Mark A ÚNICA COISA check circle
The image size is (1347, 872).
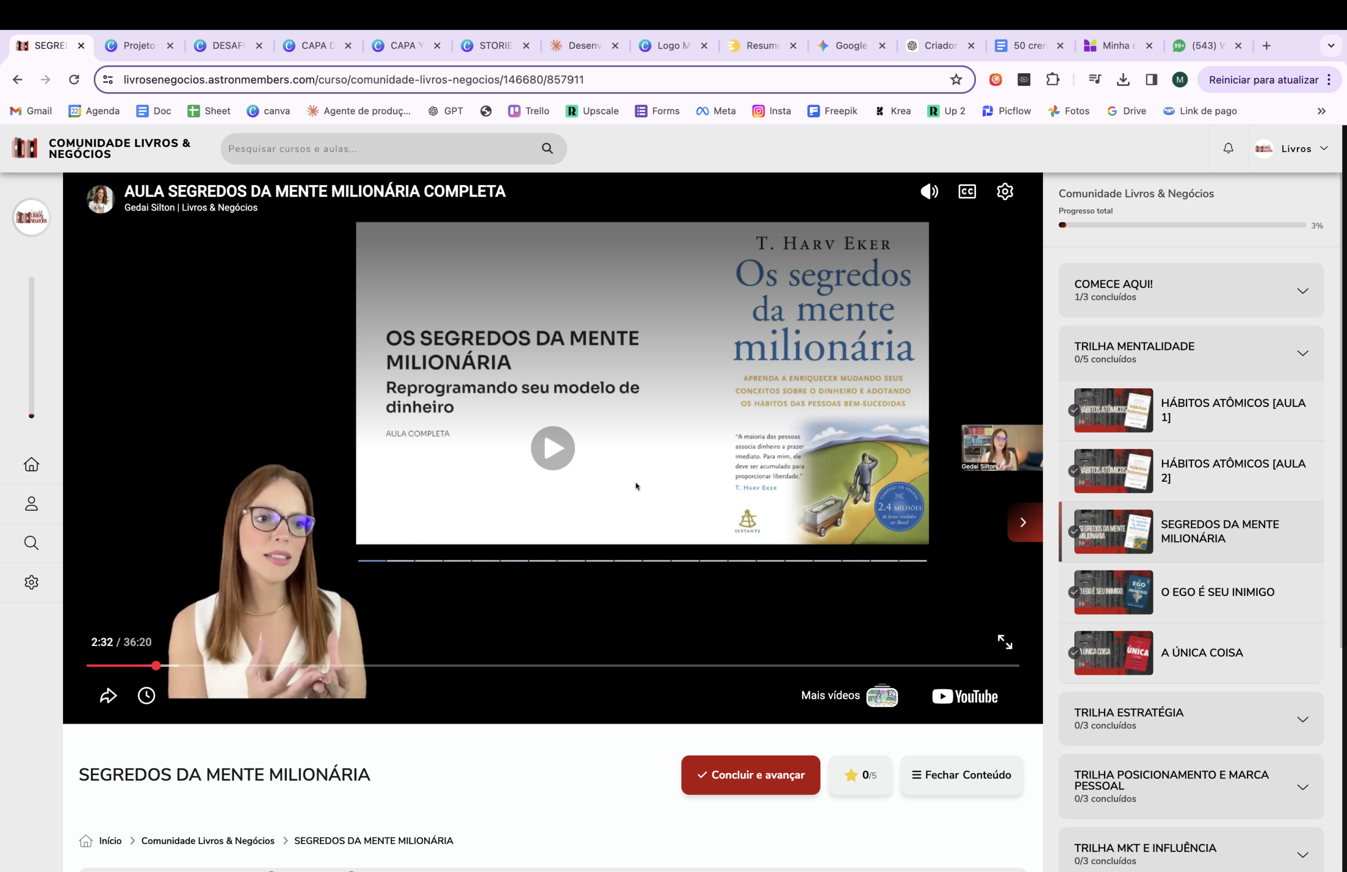1073,653
